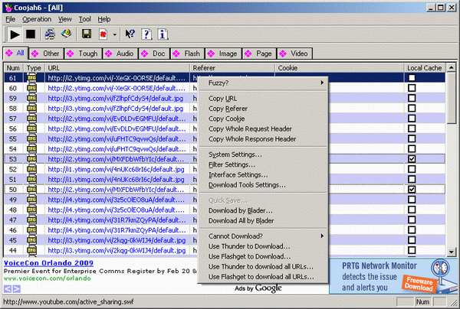Click the ad next arrow button
This screenshot has height=309, width=460.
point(17,289)
